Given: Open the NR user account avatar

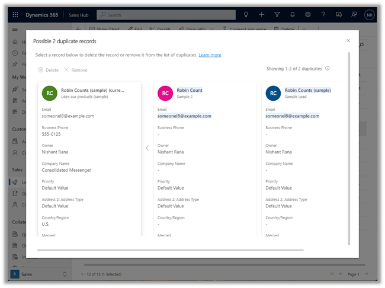Looking at the screenshot, I should tap(370, 14).
